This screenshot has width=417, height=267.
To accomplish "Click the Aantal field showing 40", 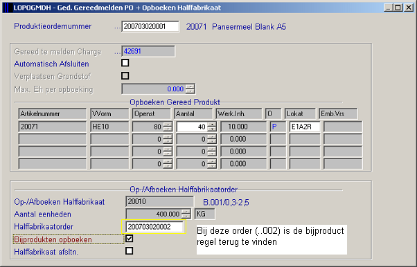I will tap(192, 127).
